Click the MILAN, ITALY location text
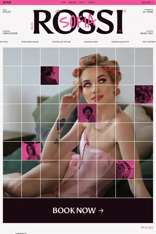 pyautogui.click(x=146, y=33)
